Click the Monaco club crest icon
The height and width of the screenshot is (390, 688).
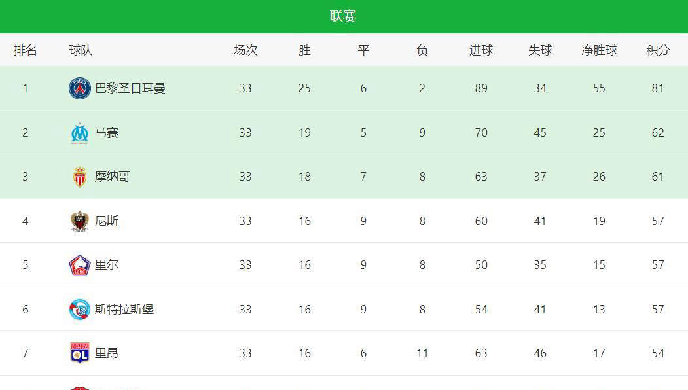point(80,177)
